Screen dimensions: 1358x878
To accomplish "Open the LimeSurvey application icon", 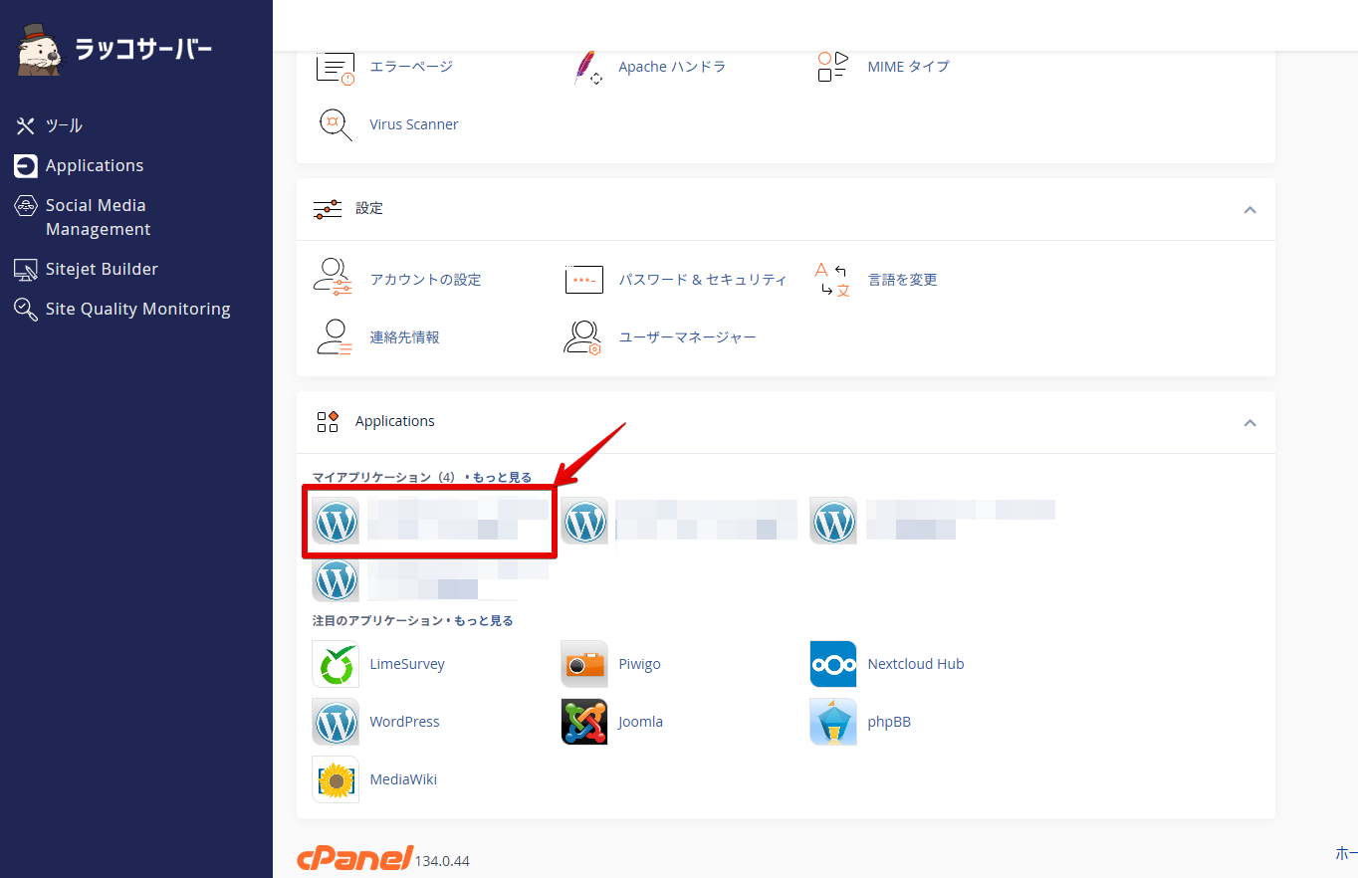I will pyautogui.click(x=336, y=664).
